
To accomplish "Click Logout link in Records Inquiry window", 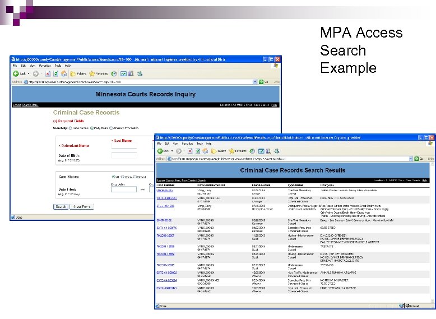I will coord(17,105).
